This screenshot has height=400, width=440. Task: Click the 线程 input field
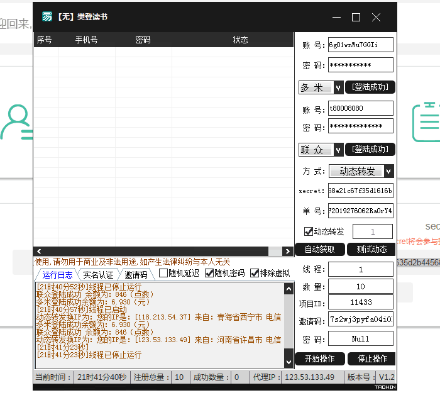[361, 269]
